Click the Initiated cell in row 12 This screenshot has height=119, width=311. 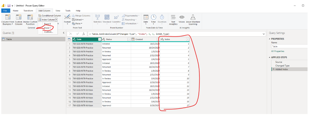(116, 86)
